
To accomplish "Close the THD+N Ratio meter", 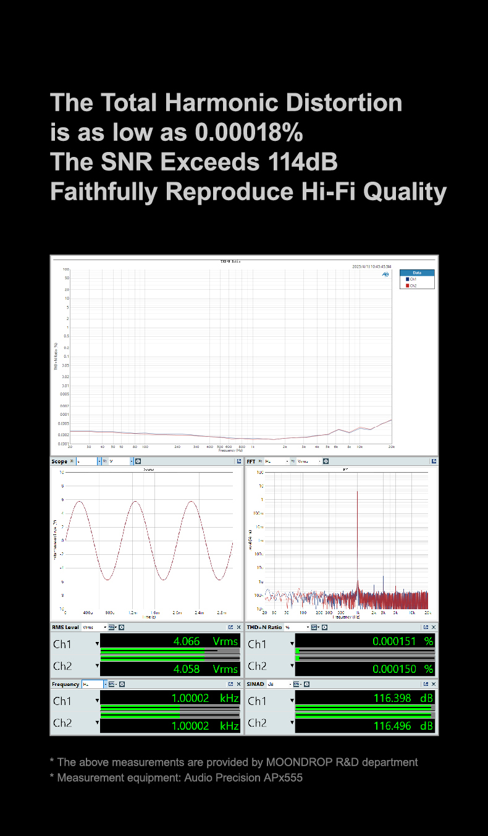I will click(434, 627).
